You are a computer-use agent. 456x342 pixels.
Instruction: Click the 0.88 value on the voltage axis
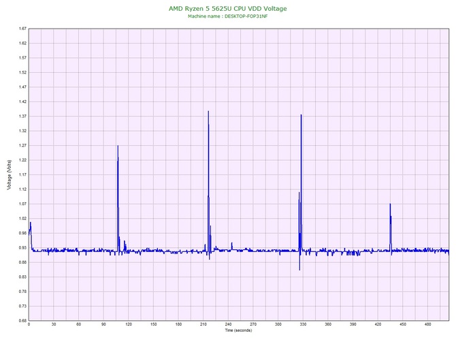point(22,262)
